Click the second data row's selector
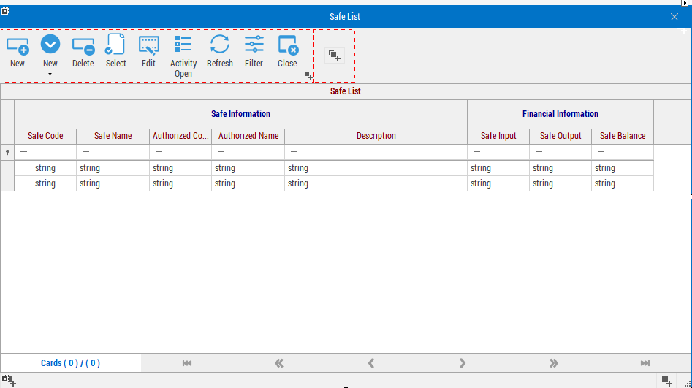The height and width of the screenshot is (388, 692). pyautogui.click(x=7, y=183)
